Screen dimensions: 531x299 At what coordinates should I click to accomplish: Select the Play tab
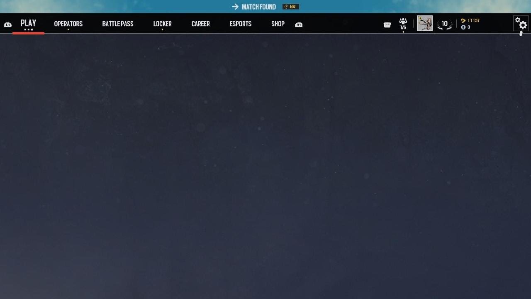[x=28, y=23]
